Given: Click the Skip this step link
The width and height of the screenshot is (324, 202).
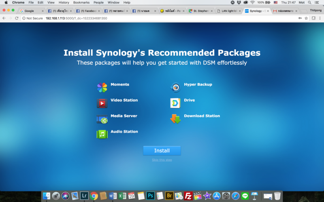Looking at the screenshot, I should tap(162, 160).
